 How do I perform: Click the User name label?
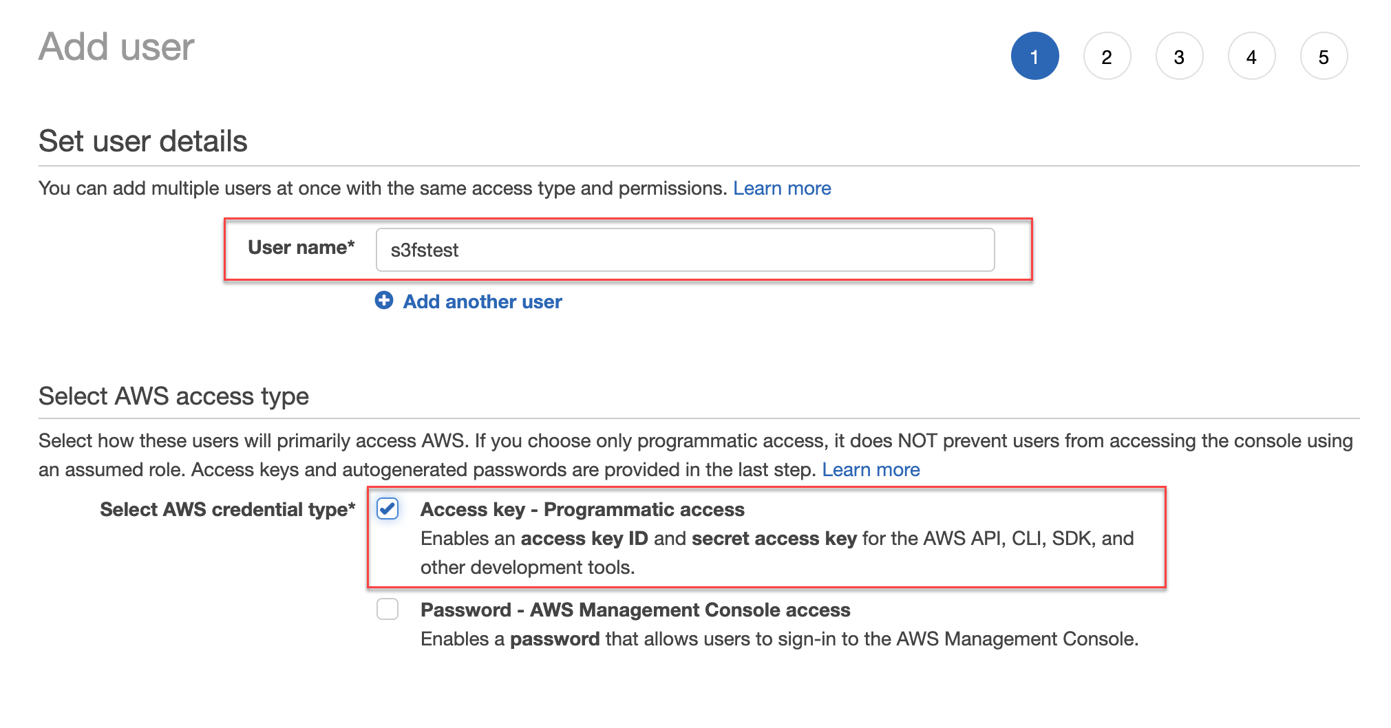tap(301, 247)
